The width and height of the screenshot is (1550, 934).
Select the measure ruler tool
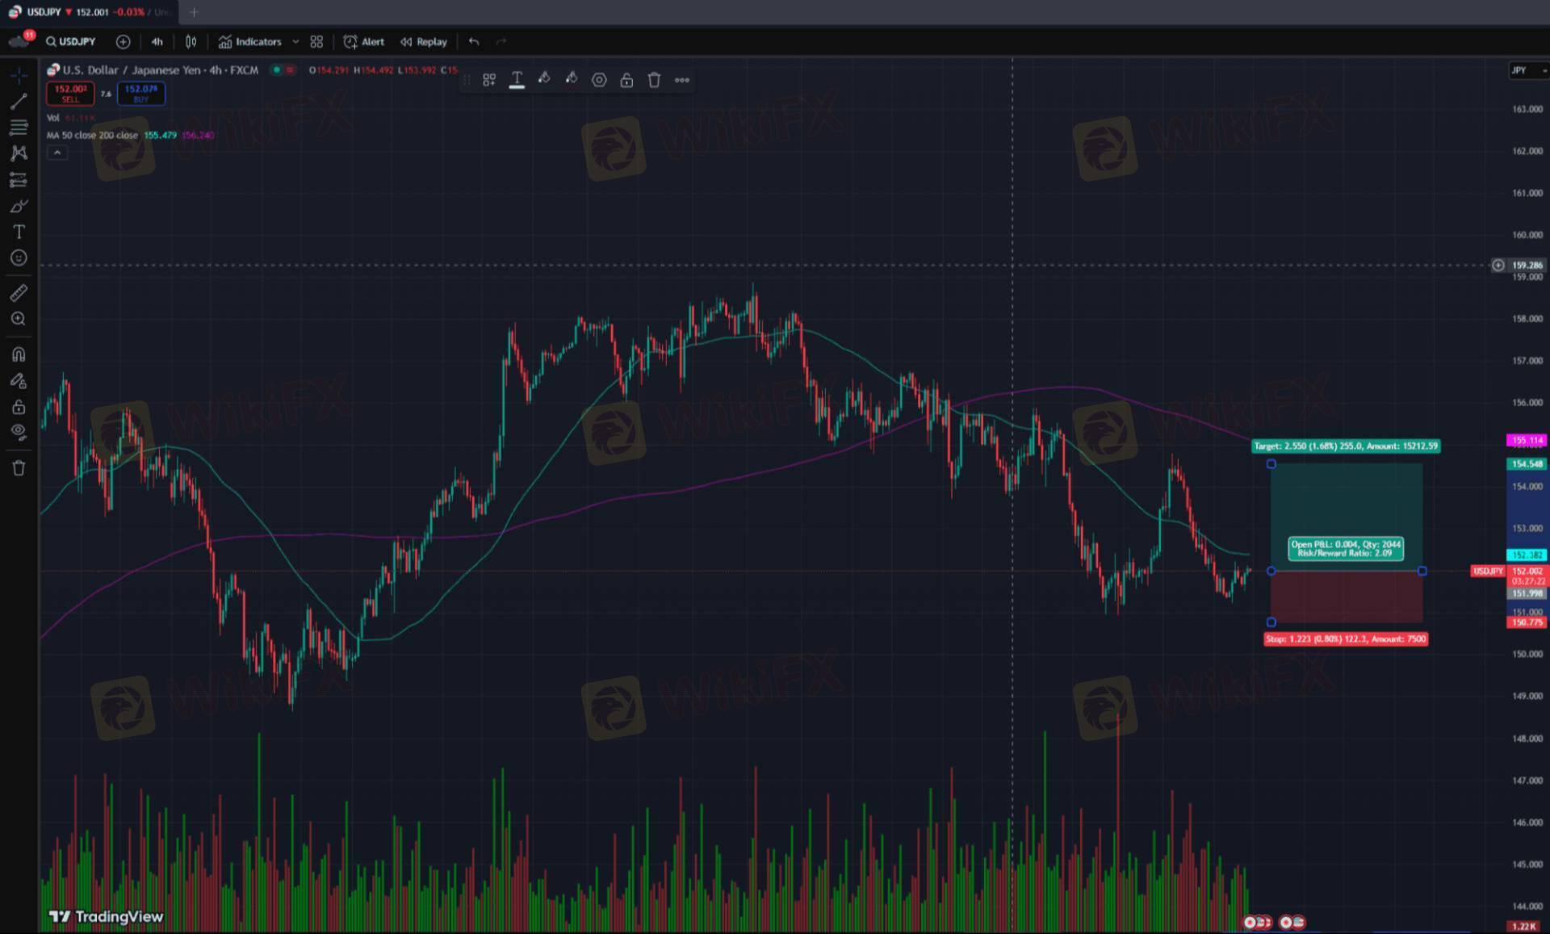tap(19, 293)
